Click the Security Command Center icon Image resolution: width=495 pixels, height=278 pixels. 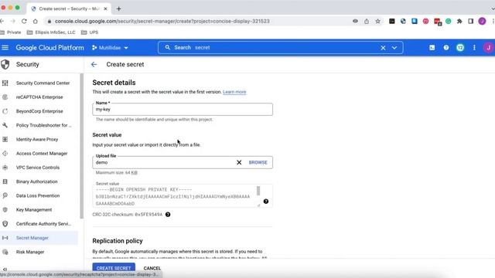[x=5, y=83]
